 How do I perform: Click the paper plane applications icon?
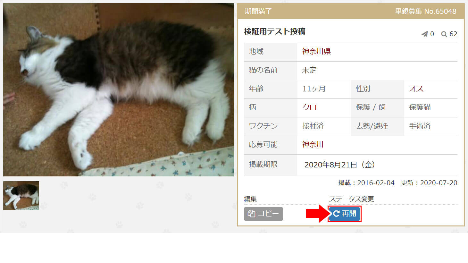coord(424,34)
